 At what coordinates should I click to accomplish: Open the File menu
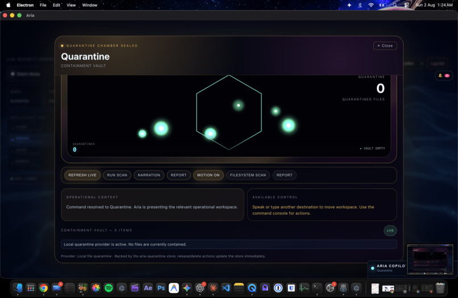point(43,5)
